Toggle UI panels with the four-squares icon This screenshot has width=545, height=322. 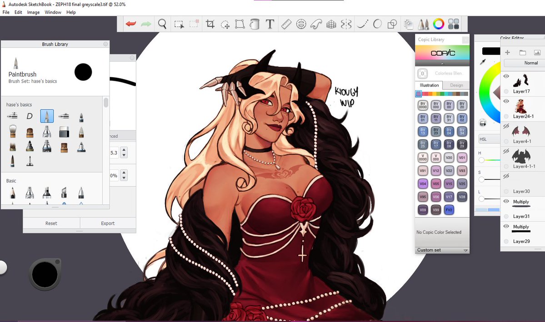click(x=454, y=24)
